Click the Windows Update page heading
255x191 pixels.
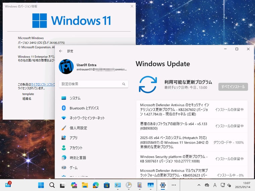click(163, 64)
